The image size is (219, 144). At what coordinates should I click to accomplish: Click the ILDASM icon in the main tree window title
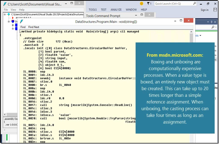[x=5, y=4]
